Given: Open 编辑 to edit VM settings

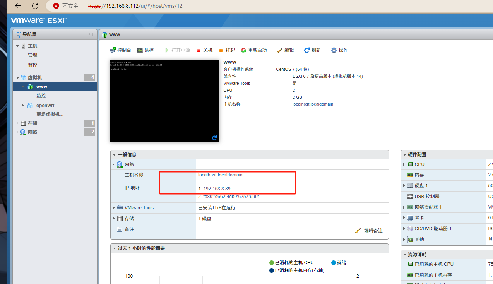Looking at the screenshot, I should 285,50.
